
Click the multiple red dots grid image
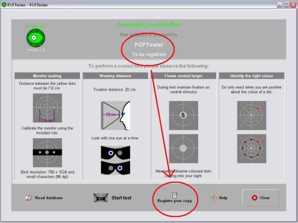252,149
